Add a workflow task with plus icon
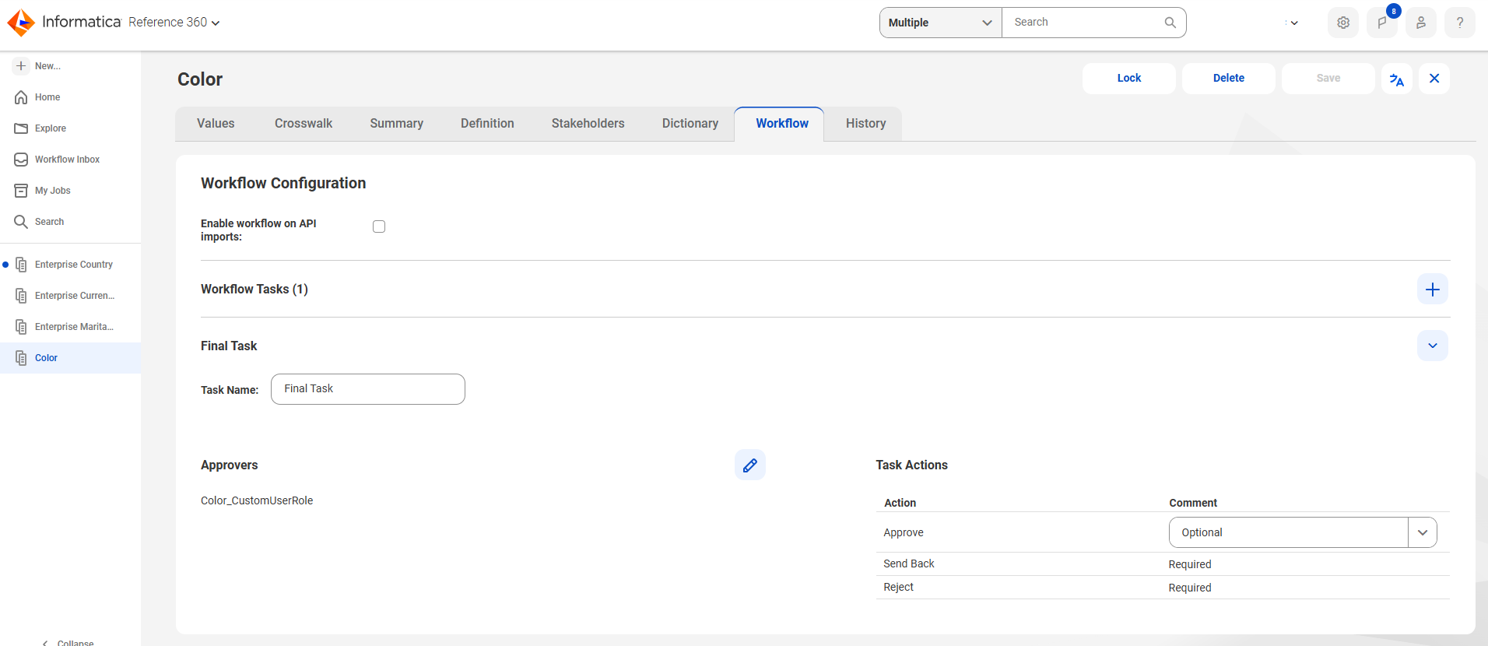 pos(1433,290)
